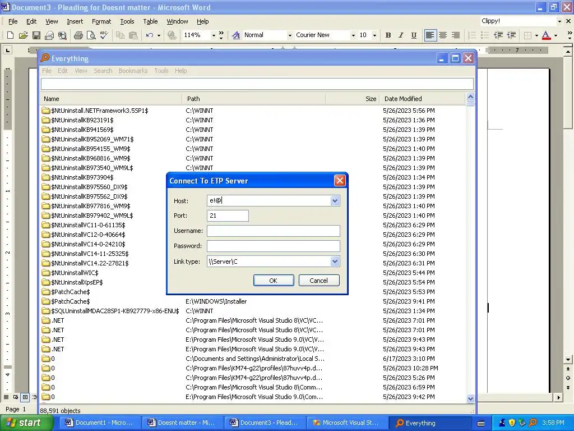Image resolution: width=574 pixels, height=431 pixels.
Task: Click Select Browse Object button on scrollbar
Action: pos(568,378)
